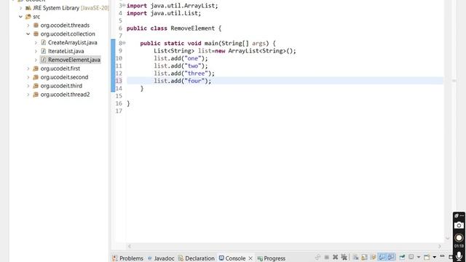This screenshot has width=466, height=262.
Task: Open the Open Console dropdown arrow
Action: tap(435, 257)
